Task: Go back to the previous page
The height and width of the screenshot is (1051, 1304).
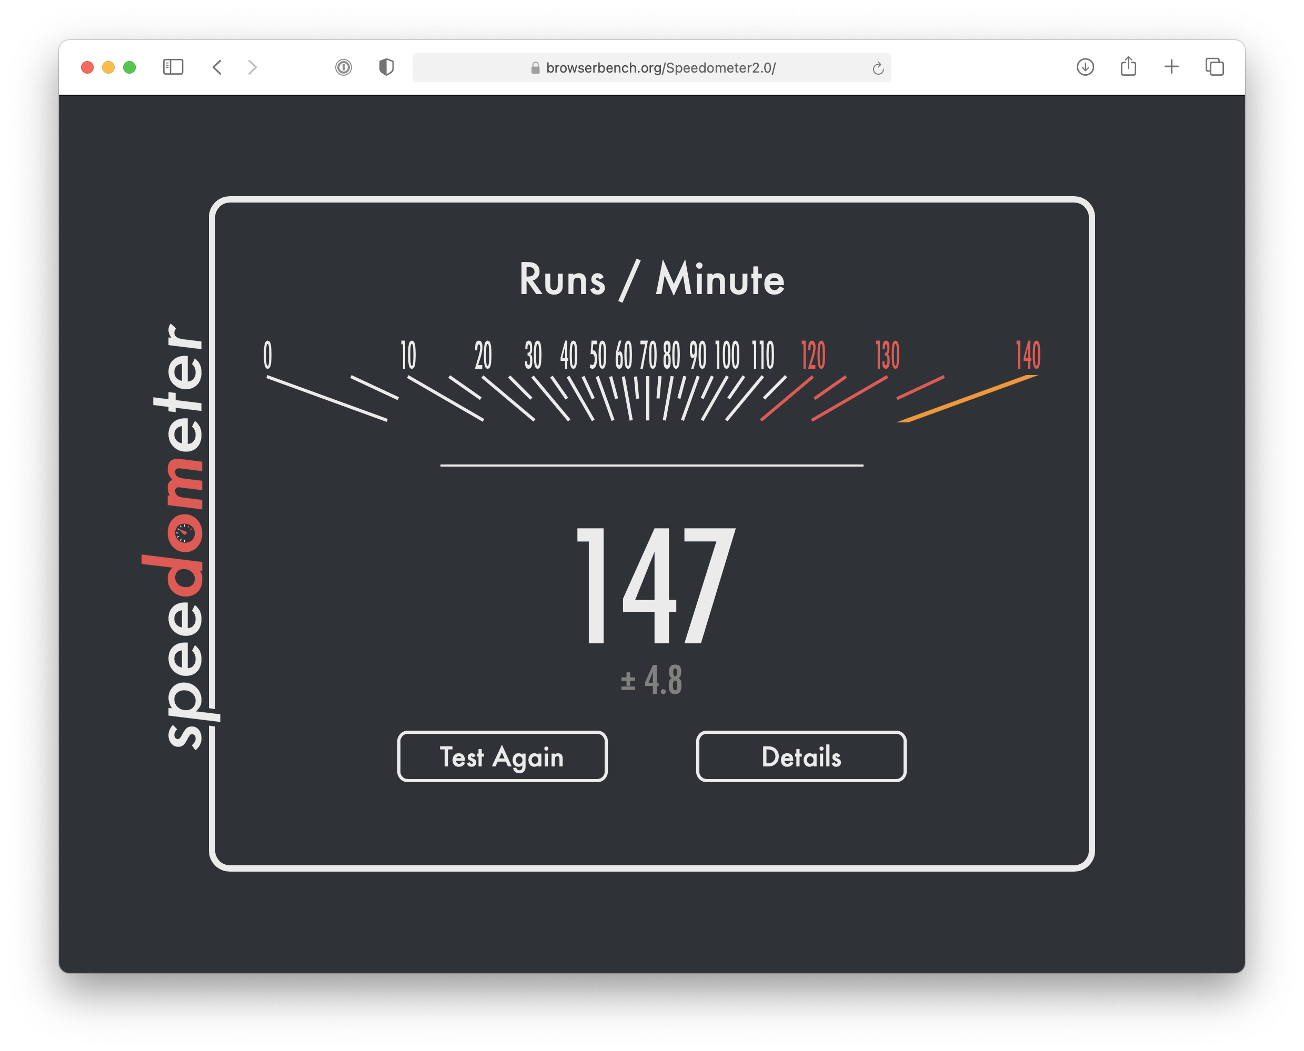Action: (x=217, y=67)
